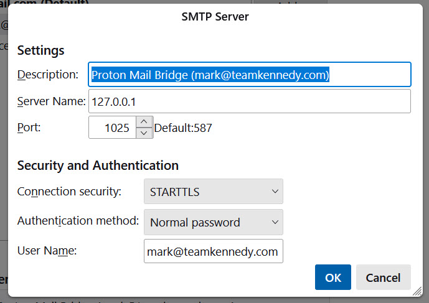429x303 pixels.
Task: Click the Server Name label
Action: coord(52,101)
